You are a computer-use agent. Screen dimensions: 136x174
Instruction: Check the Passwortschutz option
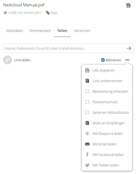point(87,102)
